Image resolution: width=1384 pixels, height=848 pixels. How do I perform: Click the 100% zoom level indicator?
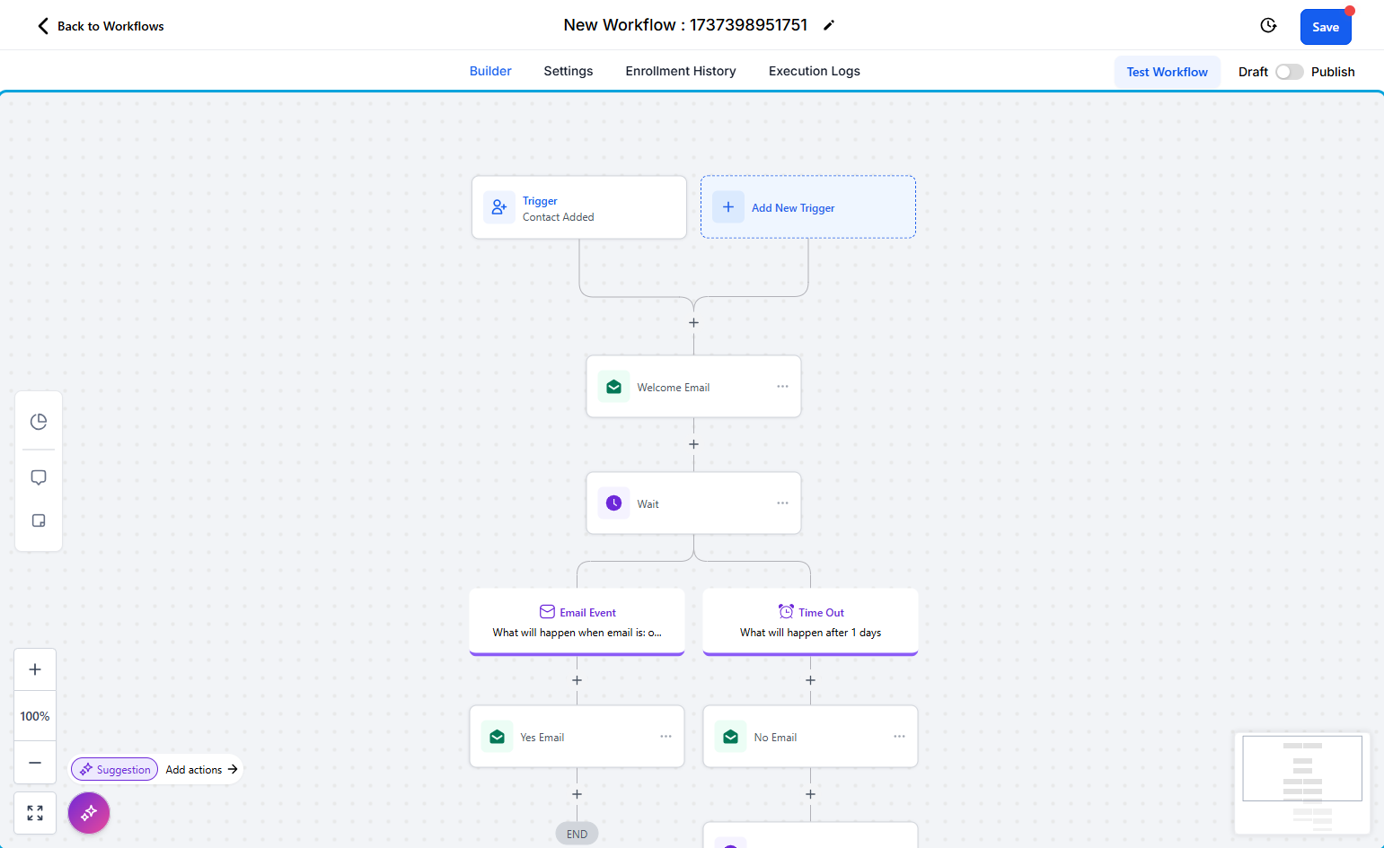pos(35,716)
